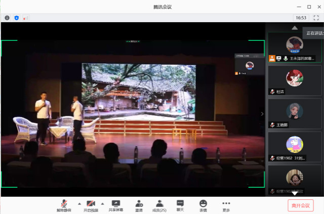The height and width of the screenshot is (214, 324).
Task: Turn on camera with 开启视频
Action: tap(91, 205)
